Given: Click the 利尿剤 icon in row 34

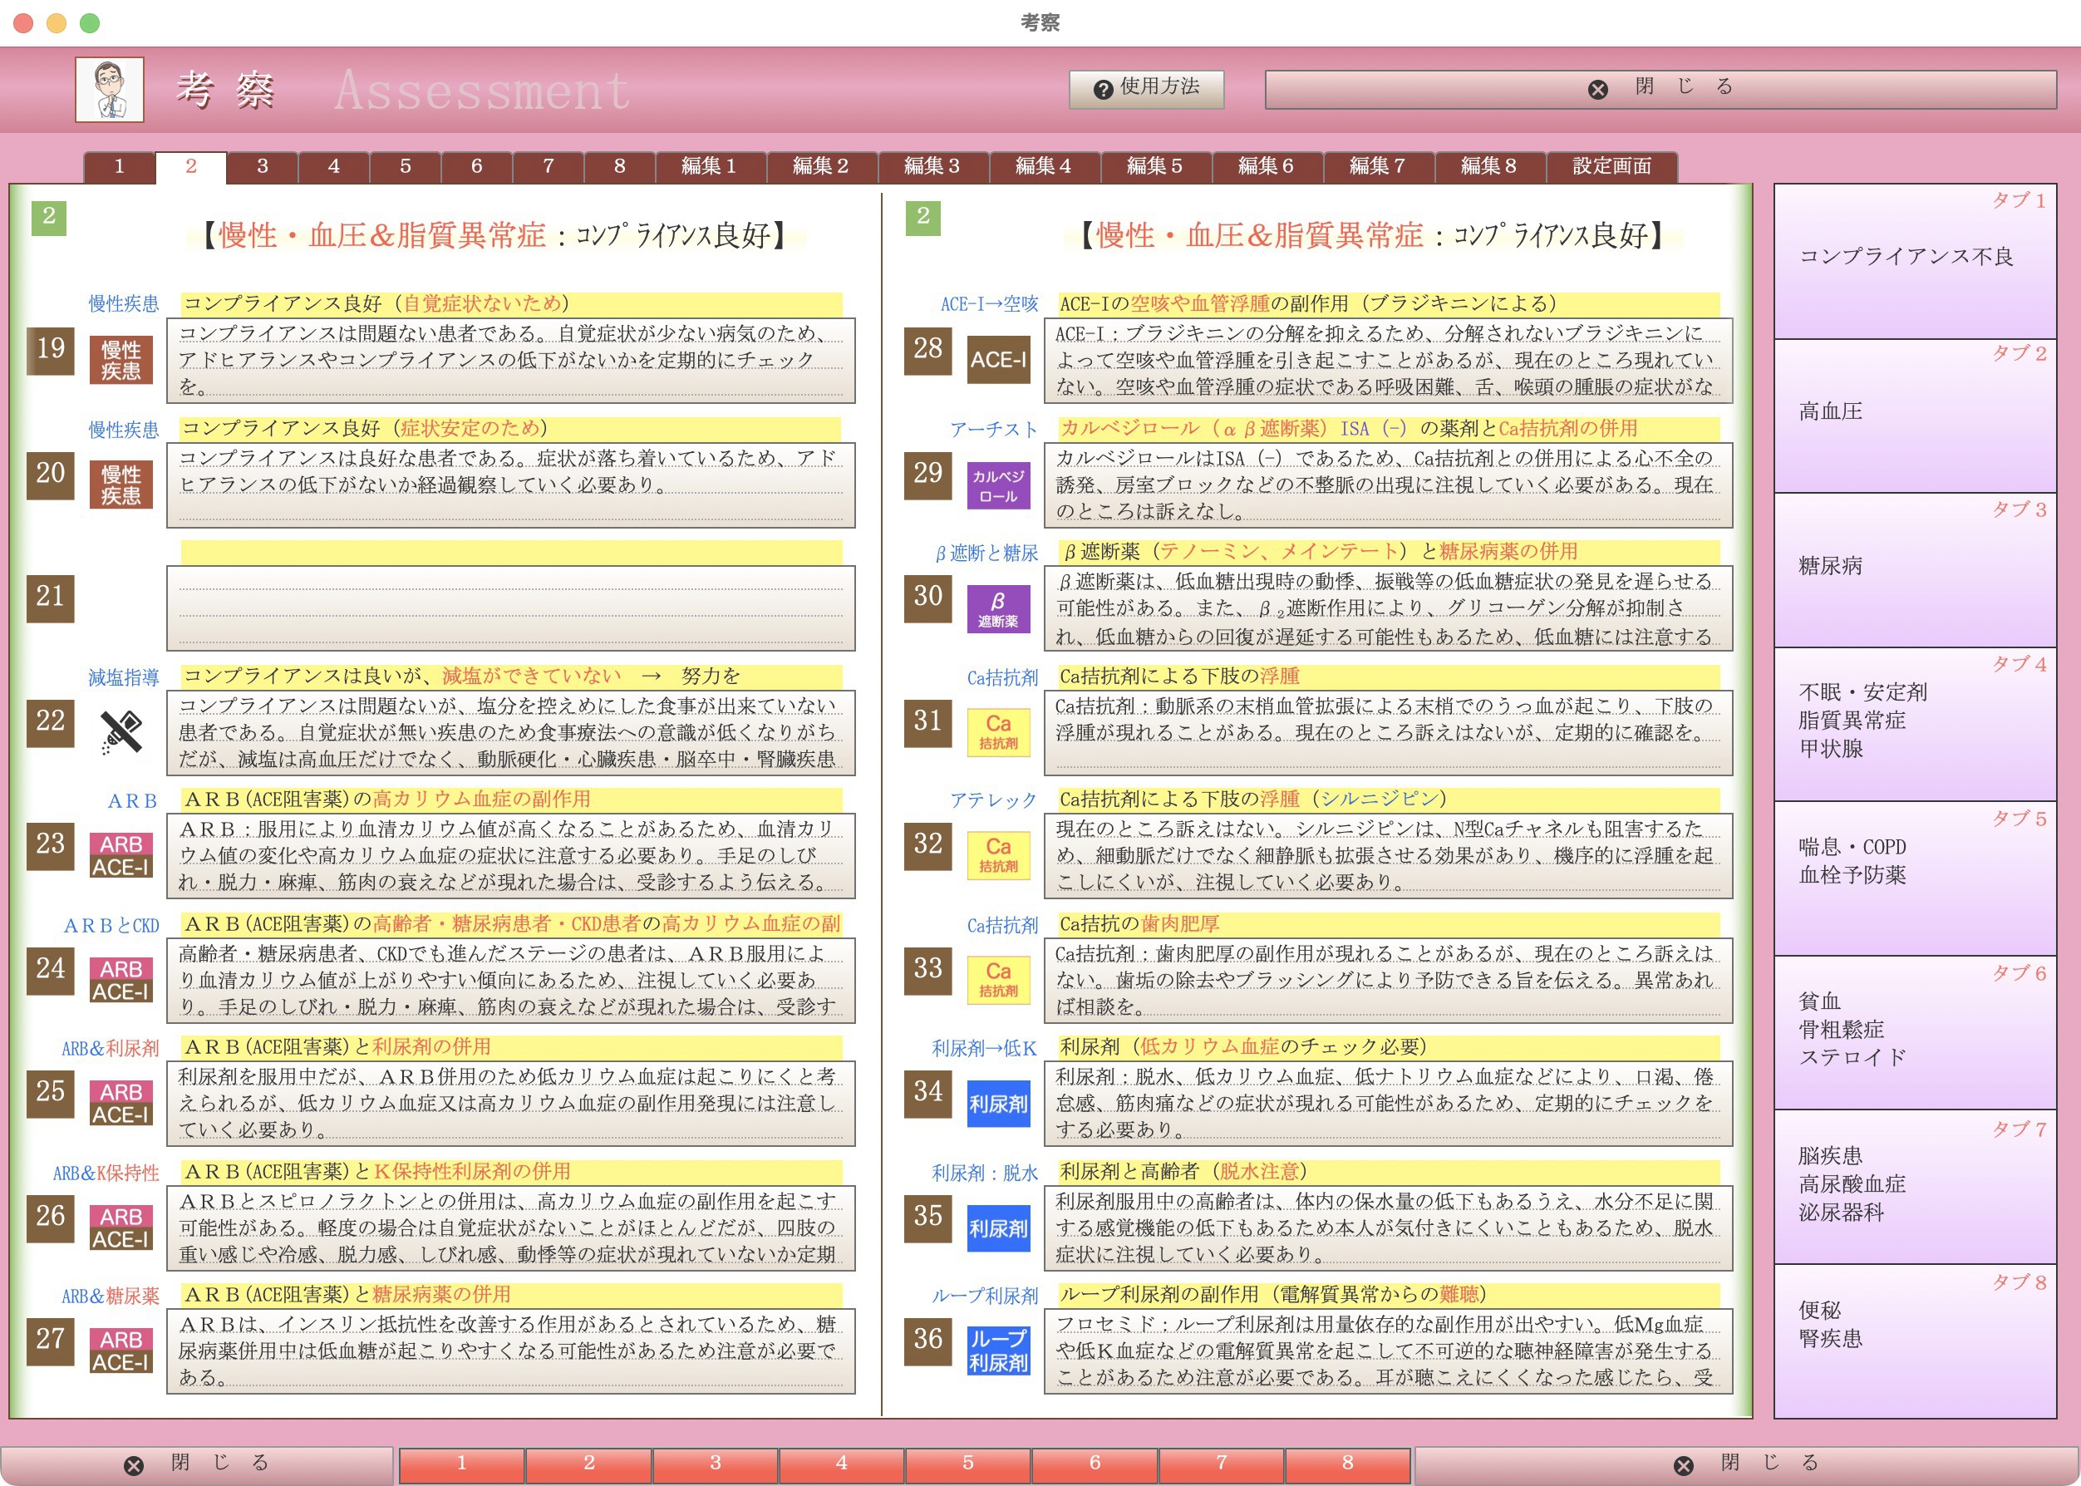Looking at the screenshot, I should [997, 1103].
